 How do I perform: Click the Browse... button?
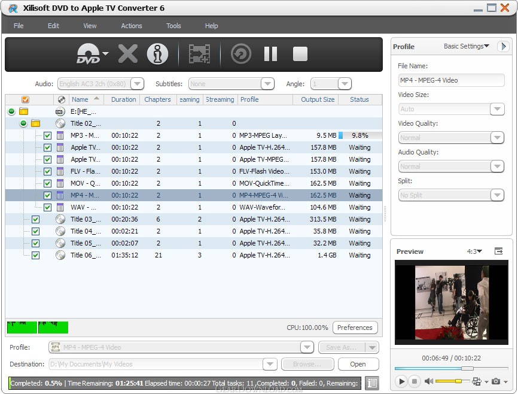coord(307,364)
